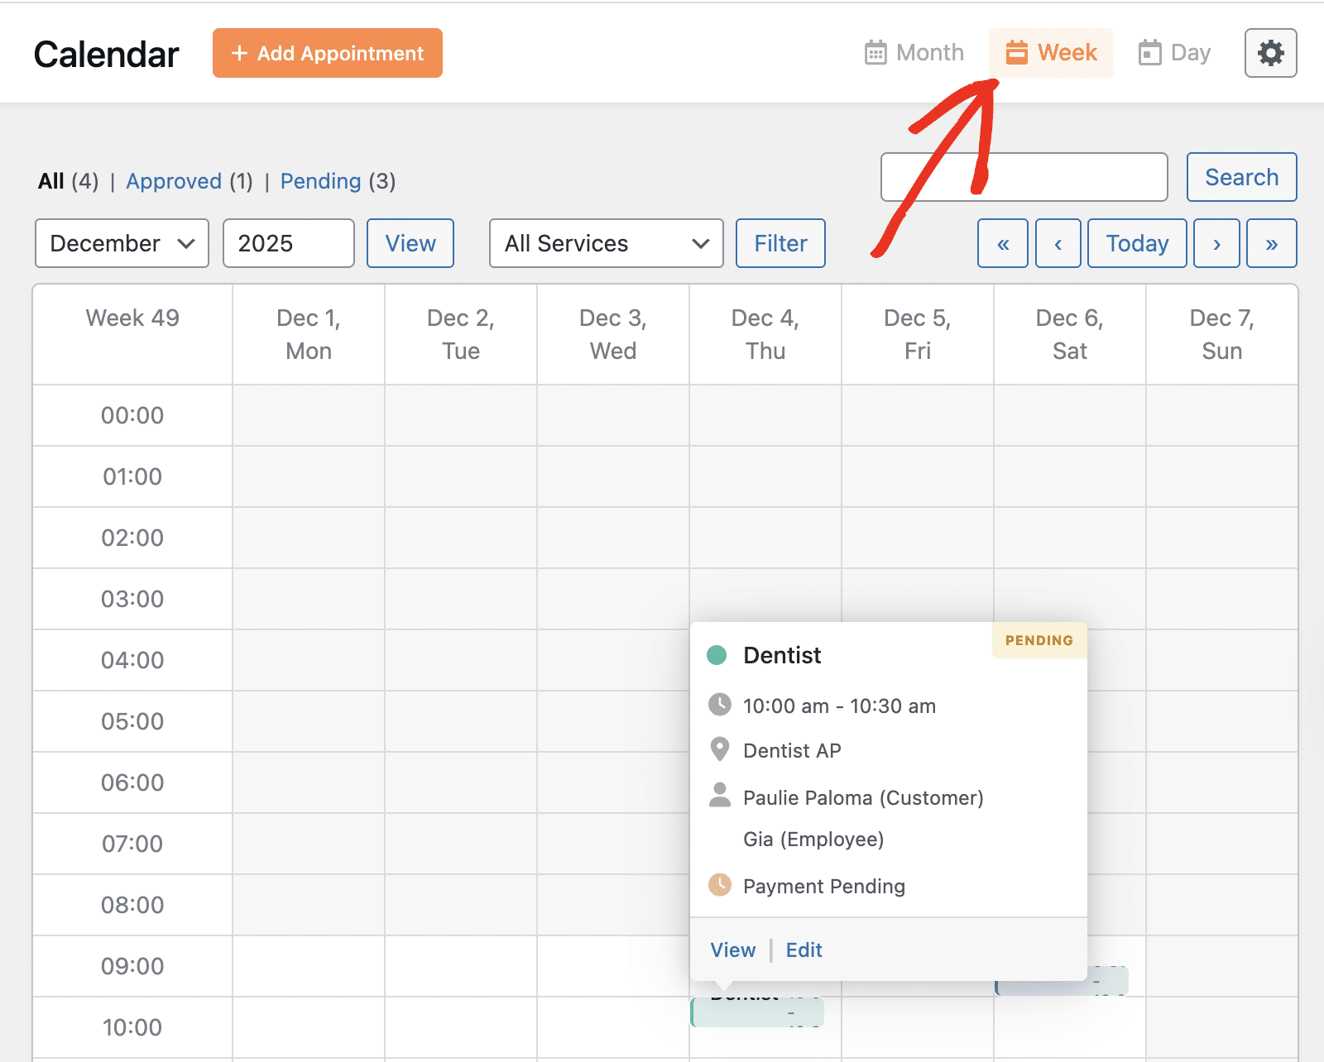This screenshot has height=1062, width=1324.
Task: Open calendar settings gear icon
Action: click(1270, 53)
